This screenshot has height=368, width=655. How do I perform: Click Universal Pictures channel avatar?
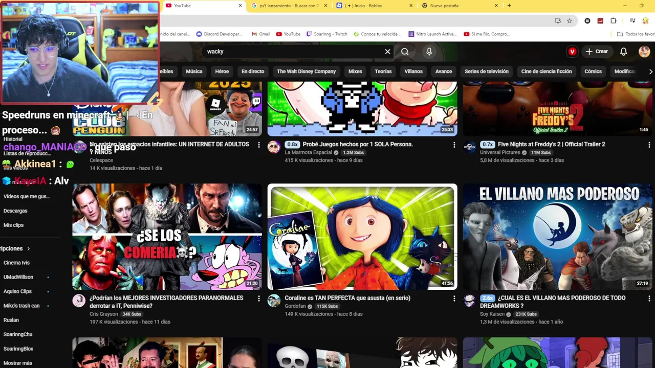coord(470,147)
